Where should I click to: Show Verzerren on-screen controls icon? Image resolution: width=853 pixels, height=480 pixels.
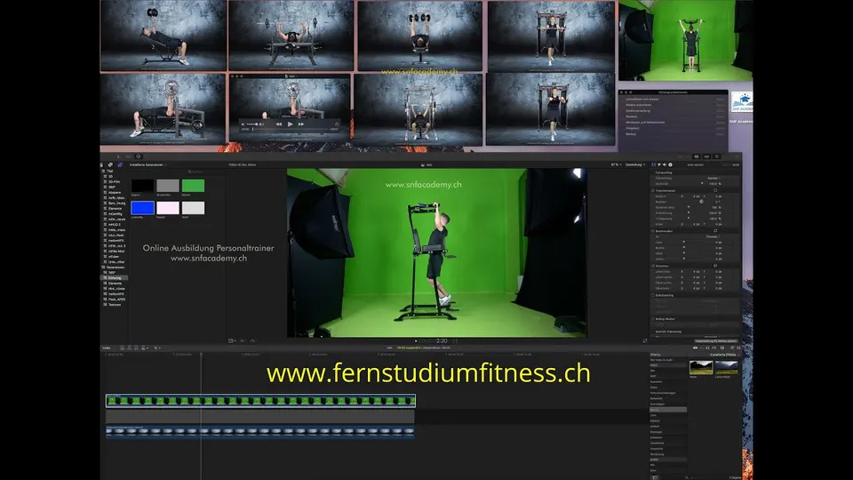pos(715,266)
